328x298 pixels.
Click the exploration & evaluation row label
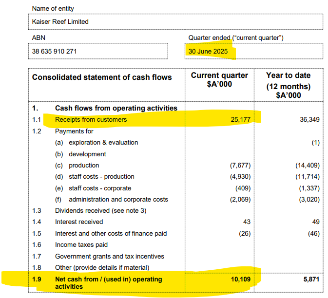tap(103, 143)
